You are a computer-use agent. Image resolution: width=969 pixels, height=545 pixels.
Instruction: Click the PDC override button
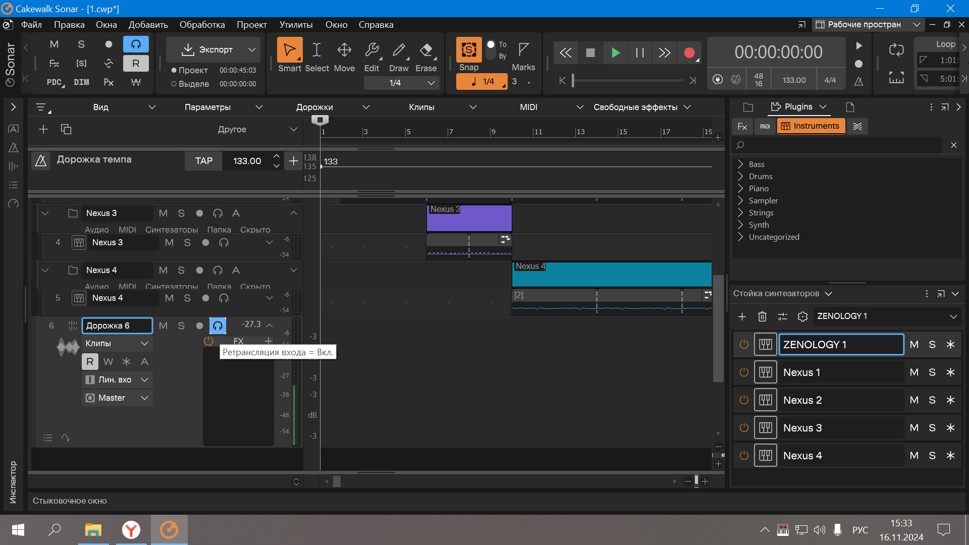click(55, 82)
